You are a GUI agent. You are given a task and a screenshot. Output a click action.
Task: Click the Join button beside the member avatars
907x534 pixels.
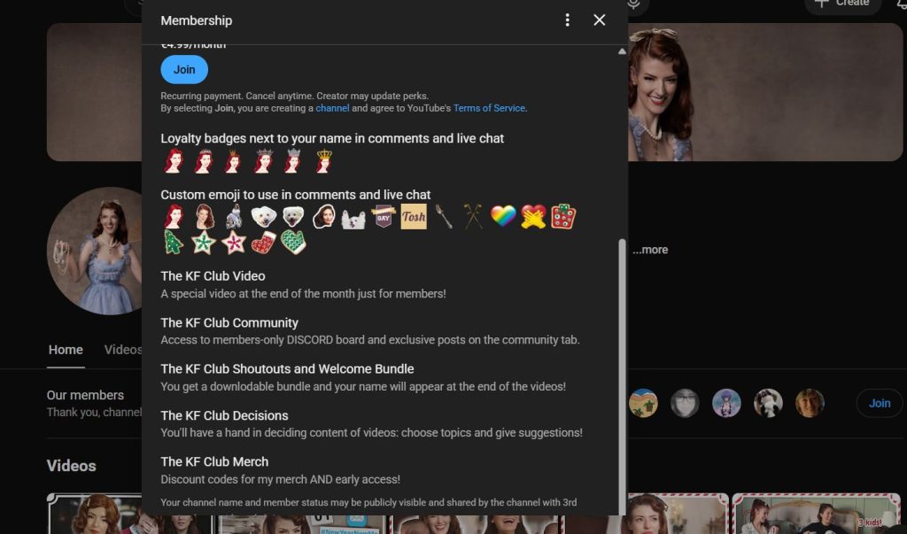(x=880, y=403)
